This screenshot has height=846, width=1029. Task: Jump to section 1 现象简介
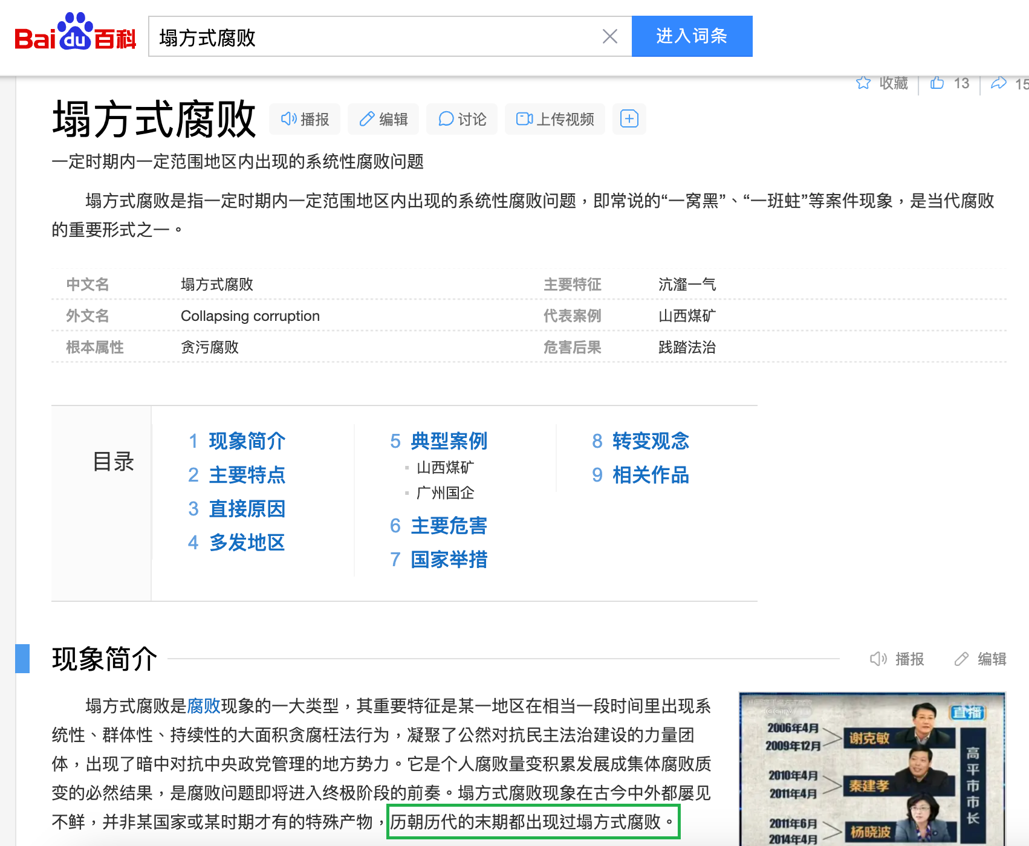pyautogui.click(x=247, y=441)
